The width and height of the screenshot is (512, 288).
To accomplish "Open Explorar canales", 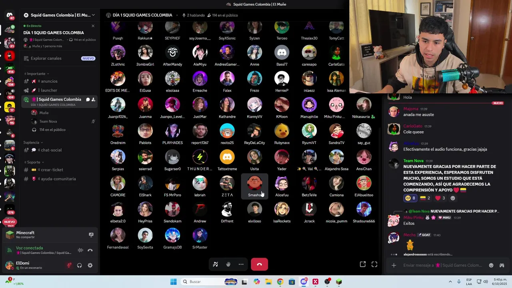I will (x=59, y=58).
